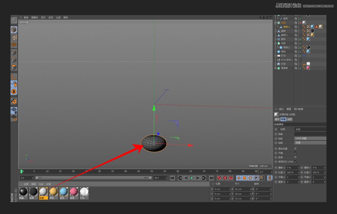Enable the 混合纹理 checkbox
Screen dimensions: 337x214
click(x=295, y=149)
